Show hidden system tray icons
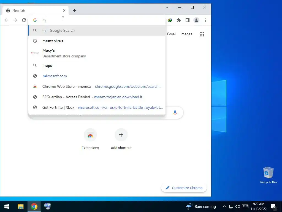The image size is (282, 212). coord(224,206)
